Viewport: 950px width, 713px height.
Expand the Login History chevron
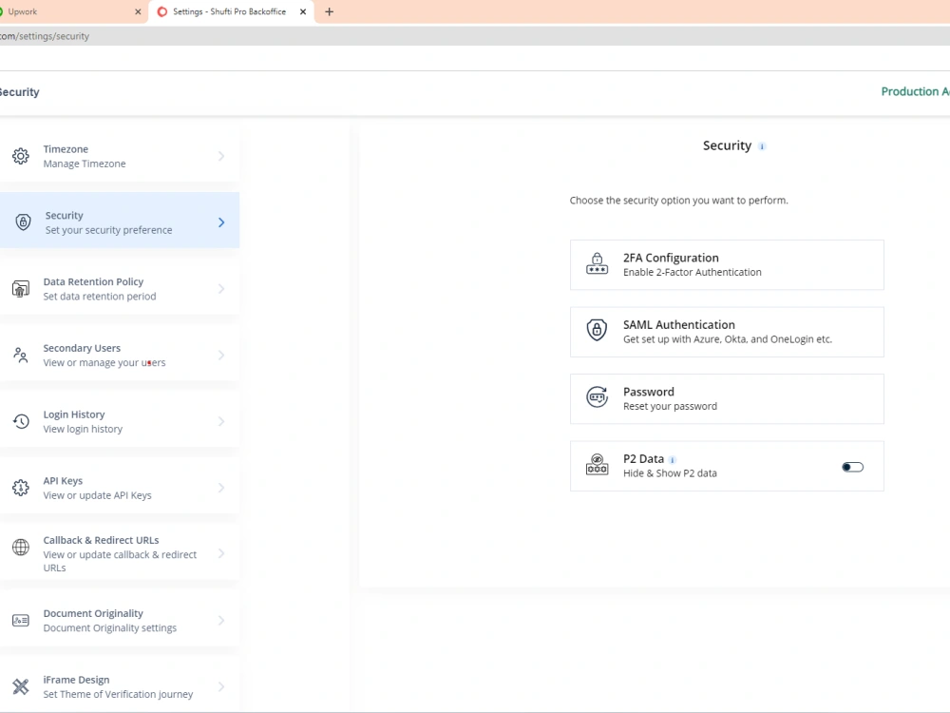pos(221,421)
